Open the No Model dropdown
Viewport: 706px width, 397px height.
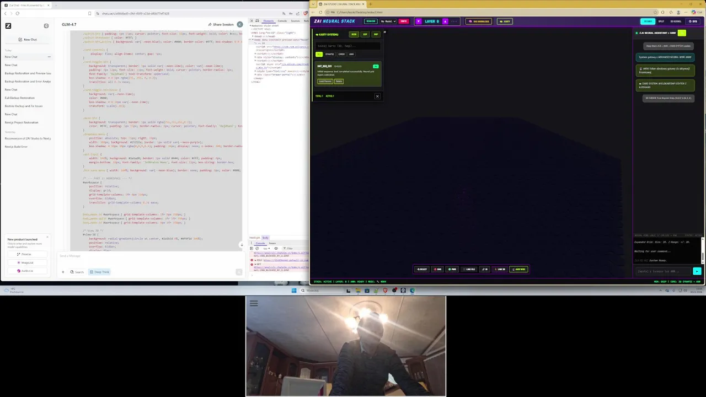click(388, 22)
